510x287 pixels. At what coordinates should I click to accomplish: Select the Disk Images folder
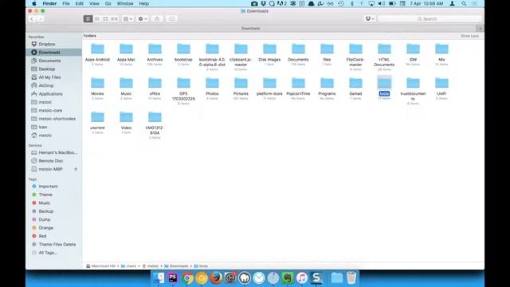[269, 54]
